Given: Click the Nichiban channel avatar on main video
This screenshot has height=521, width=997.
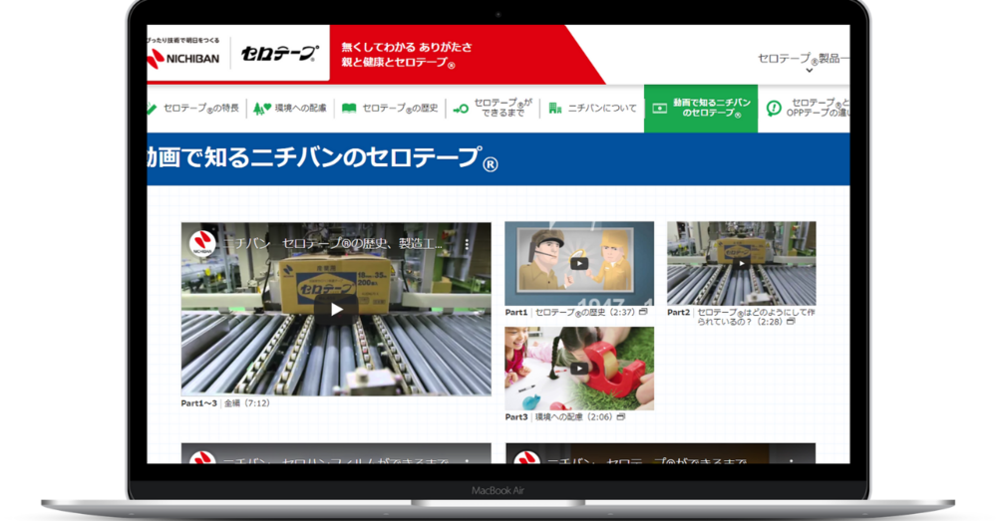Looking at the screenshot, I should tap(202, 243).
